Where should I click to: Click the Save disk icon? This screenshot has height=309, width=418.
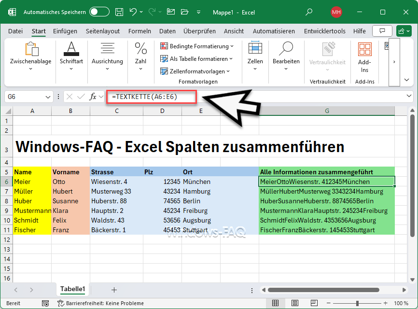119,12
